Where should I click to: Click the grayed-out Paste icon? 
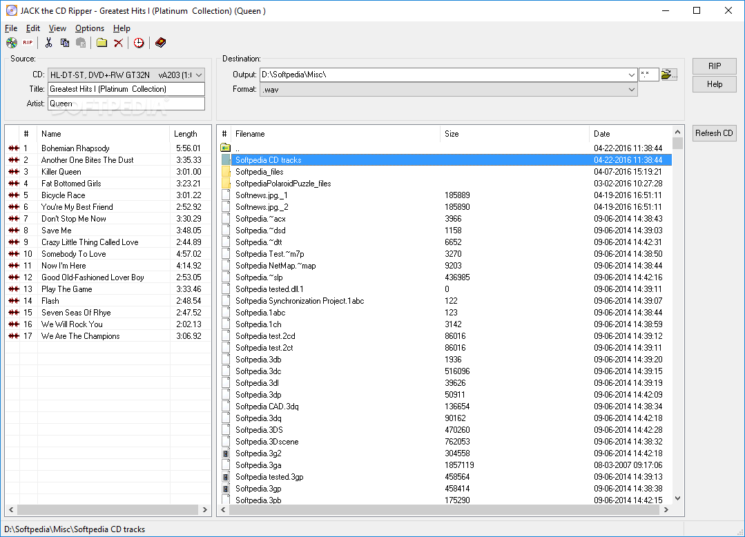[81, 43]
